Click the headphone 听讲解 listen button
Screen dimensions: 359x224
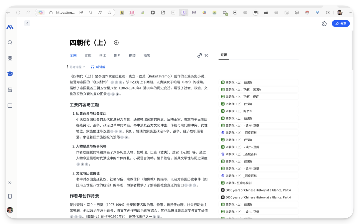[98, 67]
